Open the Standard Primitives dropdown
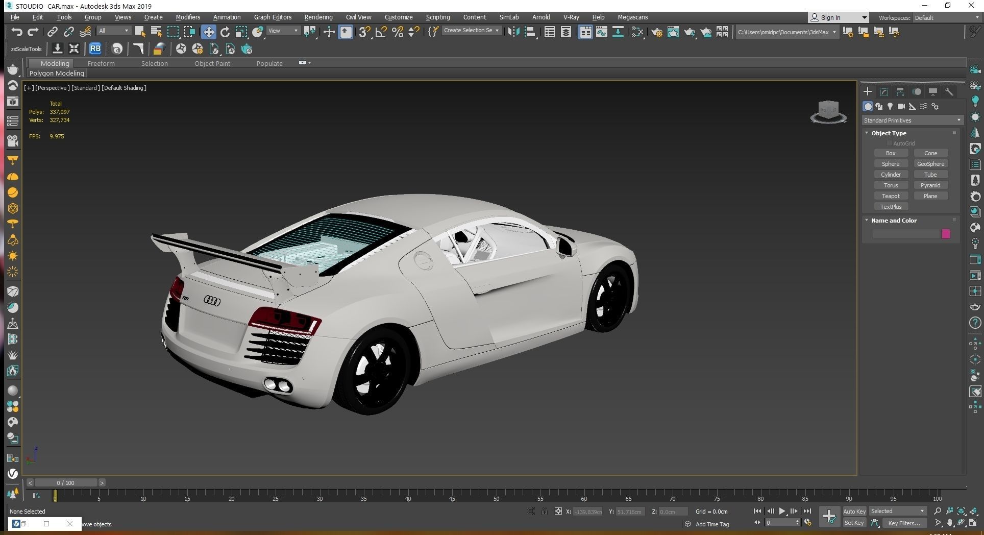Image resolution: width=984 pixels, height=535 pixels. [912, 120]
